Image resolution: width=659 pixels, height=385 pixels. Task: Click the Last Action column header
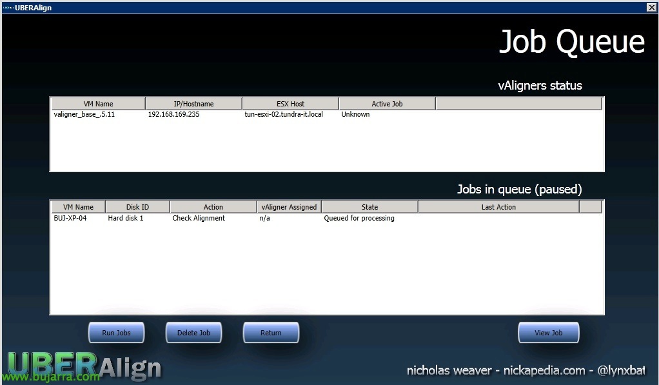[x=498, y=207]
